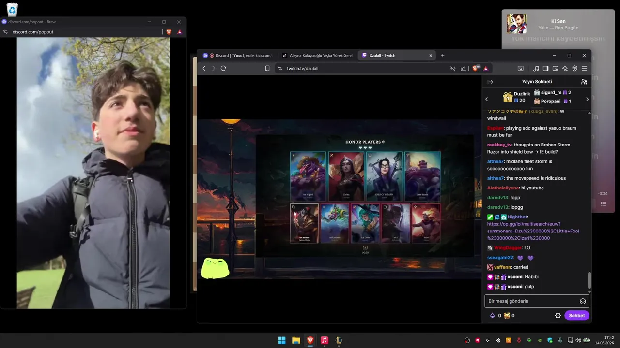Click the Twitch chat scrollbar thumb
This screenshot has width=620, height=348.
[x=589, y=280]
